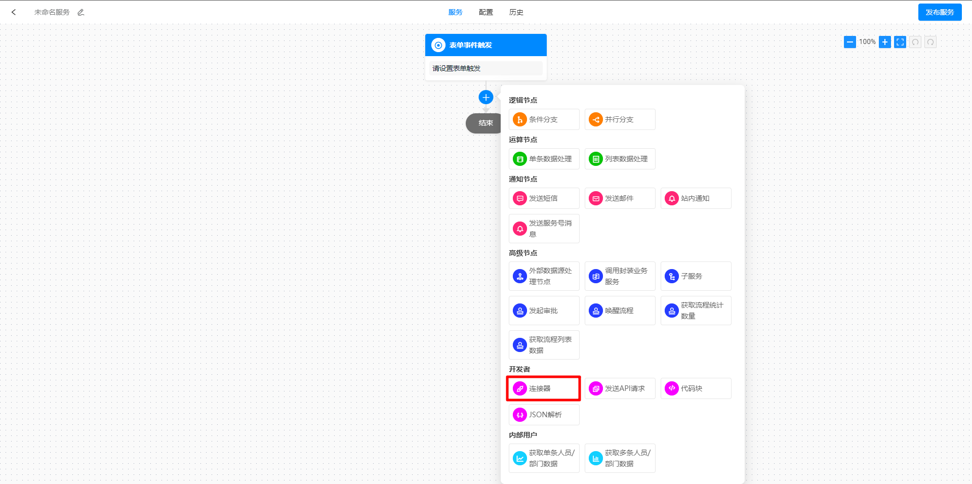
Task: Pick the 连接器 developer node
Action: tap(544, 388)
